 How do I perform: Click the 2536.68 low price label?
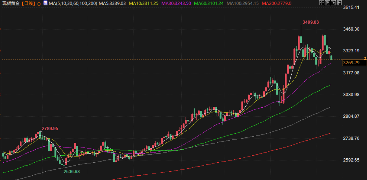72,171
